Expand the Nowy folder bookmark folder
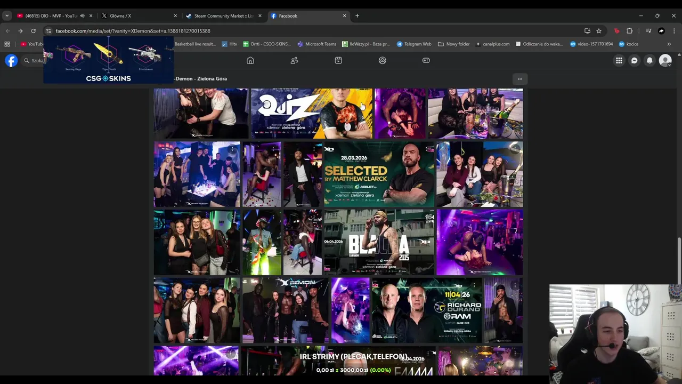Screen dimensions: 682x384 tap(454, 44)
